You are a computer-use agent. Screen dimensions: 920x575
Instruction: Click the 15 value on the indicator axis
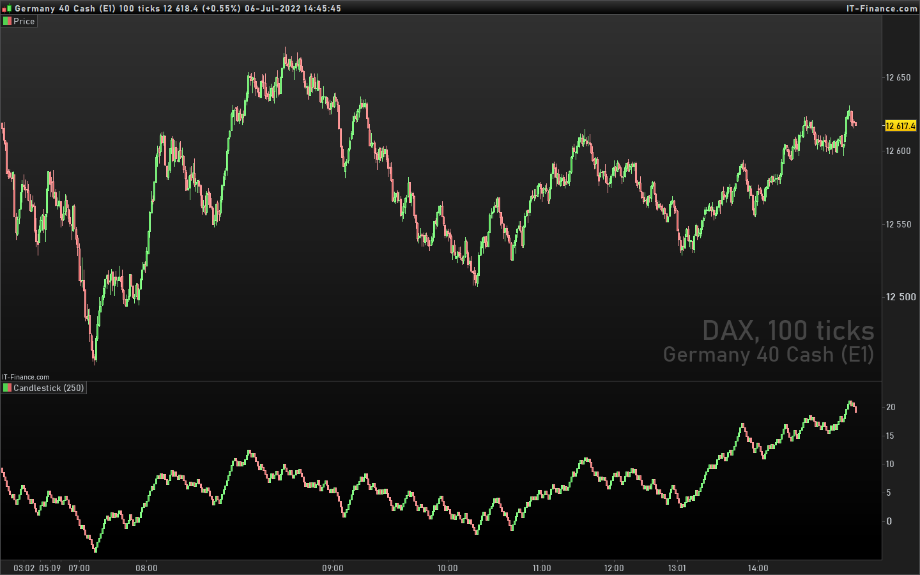[890, 436]
